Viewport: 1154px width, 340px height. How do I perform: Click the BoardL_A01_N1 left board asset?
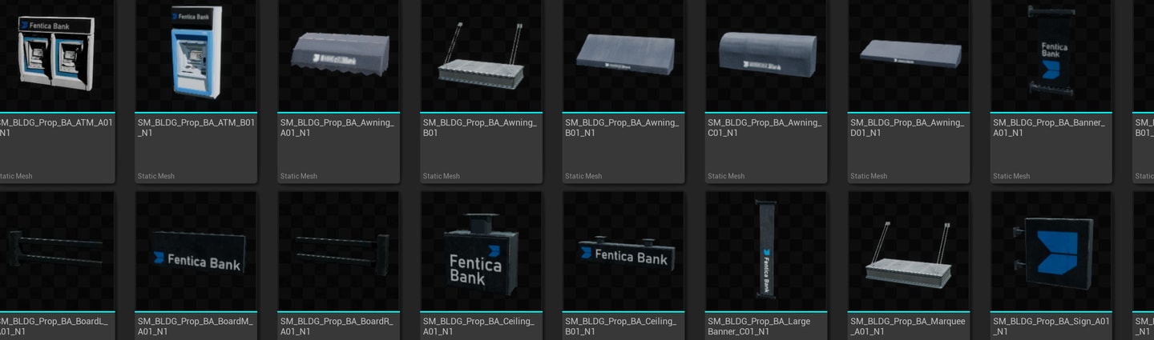(x=54, y=250)
